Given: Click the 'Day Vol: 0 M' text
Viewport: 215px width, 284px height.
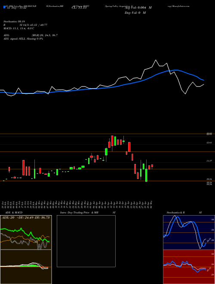Looking at the screenshot, I should pos(135,13).
